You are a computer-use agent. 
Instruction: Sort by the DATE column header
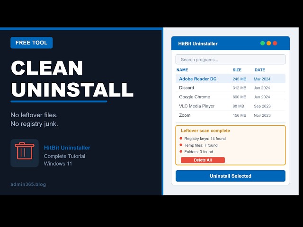coord(260,70)
